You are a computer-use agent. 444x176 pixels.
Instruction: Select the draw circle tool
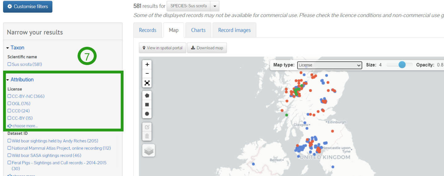tap(147, 114)
